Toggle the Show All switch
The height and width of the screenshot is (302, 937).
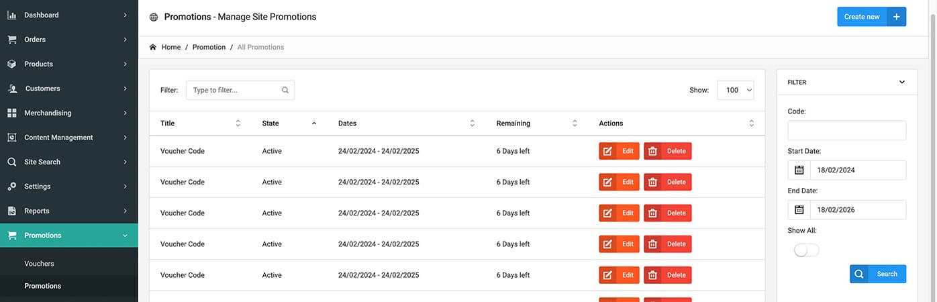[806, 250]
